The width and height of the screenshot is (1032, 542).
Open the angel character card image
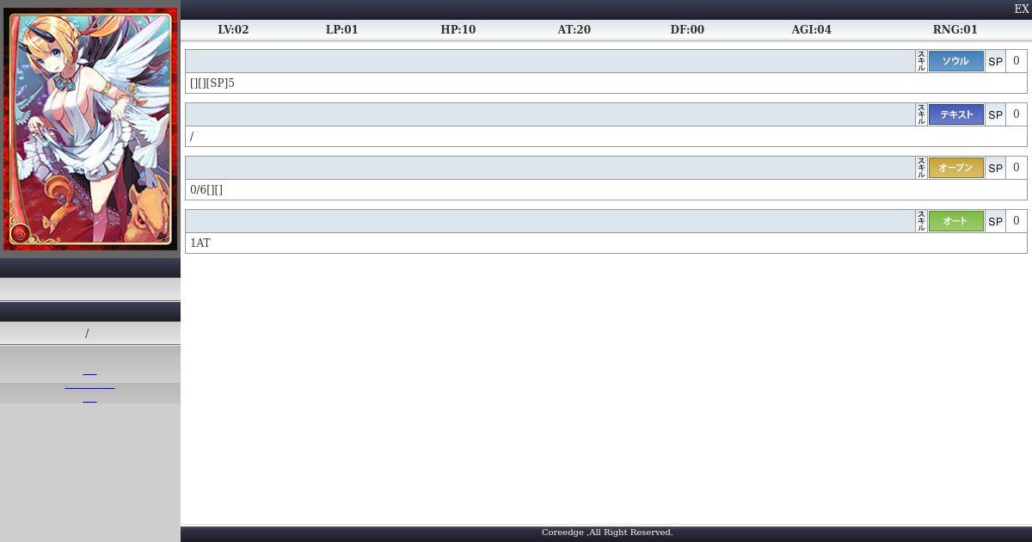tap(90, 129)
